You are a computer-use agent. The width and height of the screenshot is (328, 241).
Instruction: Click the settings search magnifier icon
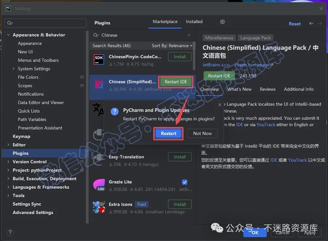(10, 23)
